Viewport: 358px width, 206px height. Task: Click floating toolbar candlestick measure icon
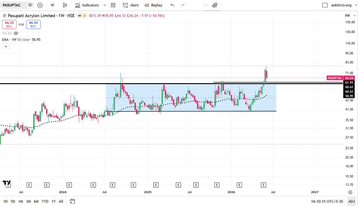[x=215, y=5]
